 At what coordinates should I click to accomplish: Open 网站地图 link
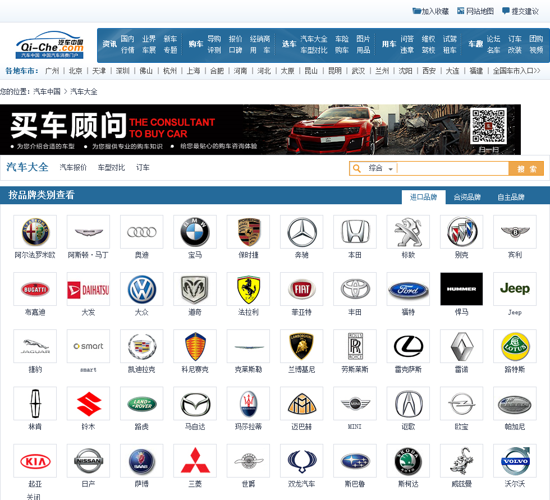pyautogui.click(x=476, y=11)
